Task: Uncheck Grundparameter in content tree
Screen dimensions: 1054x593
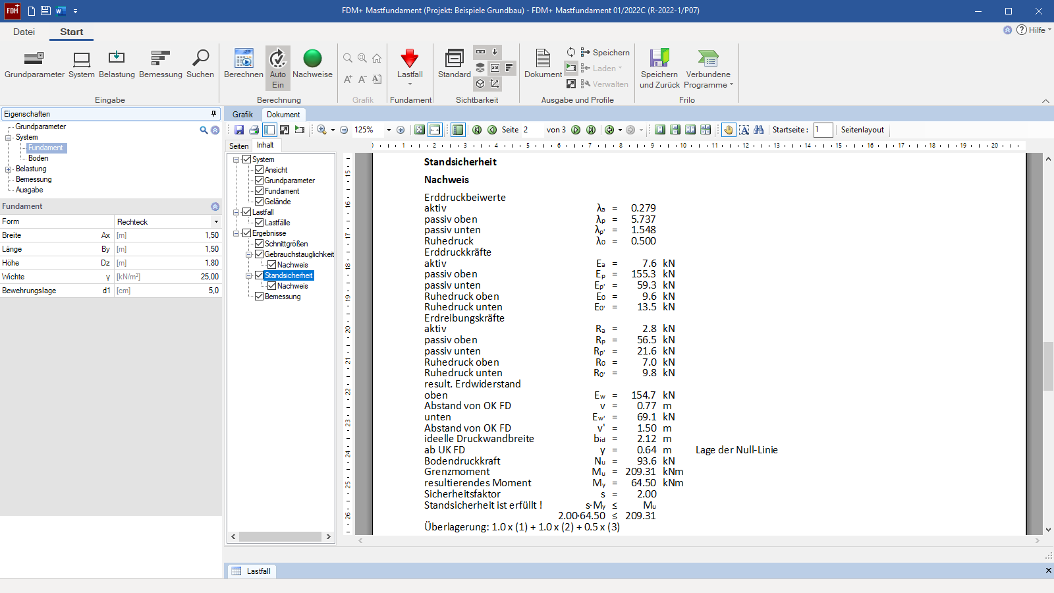Action: (x=260, y=181)
